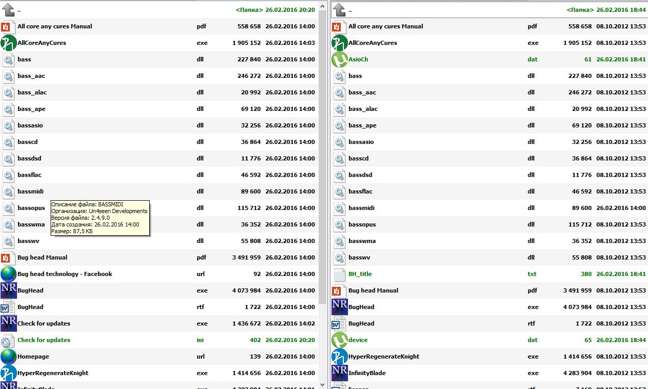This screenshot has width=648, height=389.
Task: Click the dll icon of bass in left panel
Action: [8, 59]
